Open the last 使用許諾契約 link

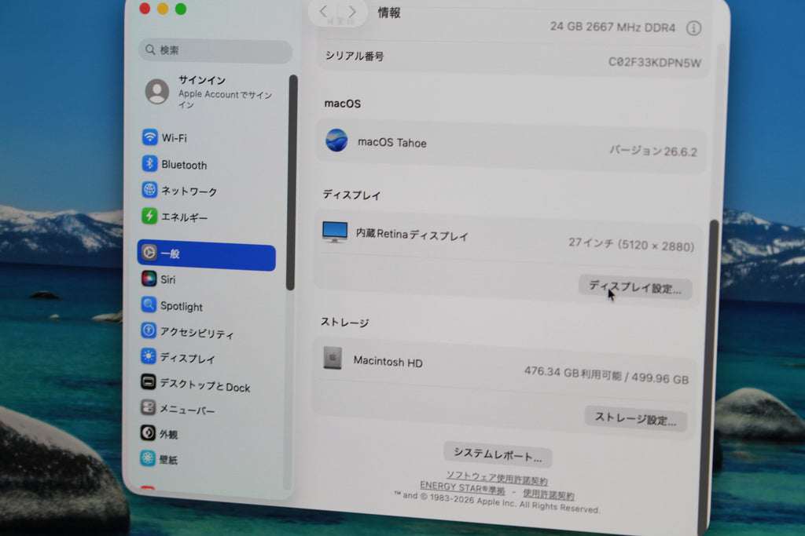(x=548, y=494)
